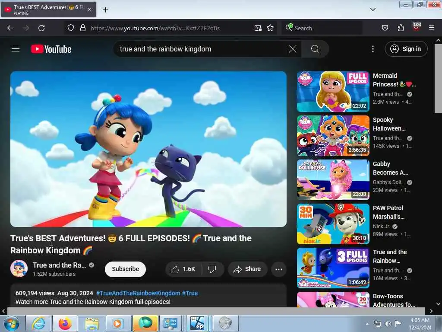Click the padlock site information icon
This screenshot has width=442, height=332.
82,28
